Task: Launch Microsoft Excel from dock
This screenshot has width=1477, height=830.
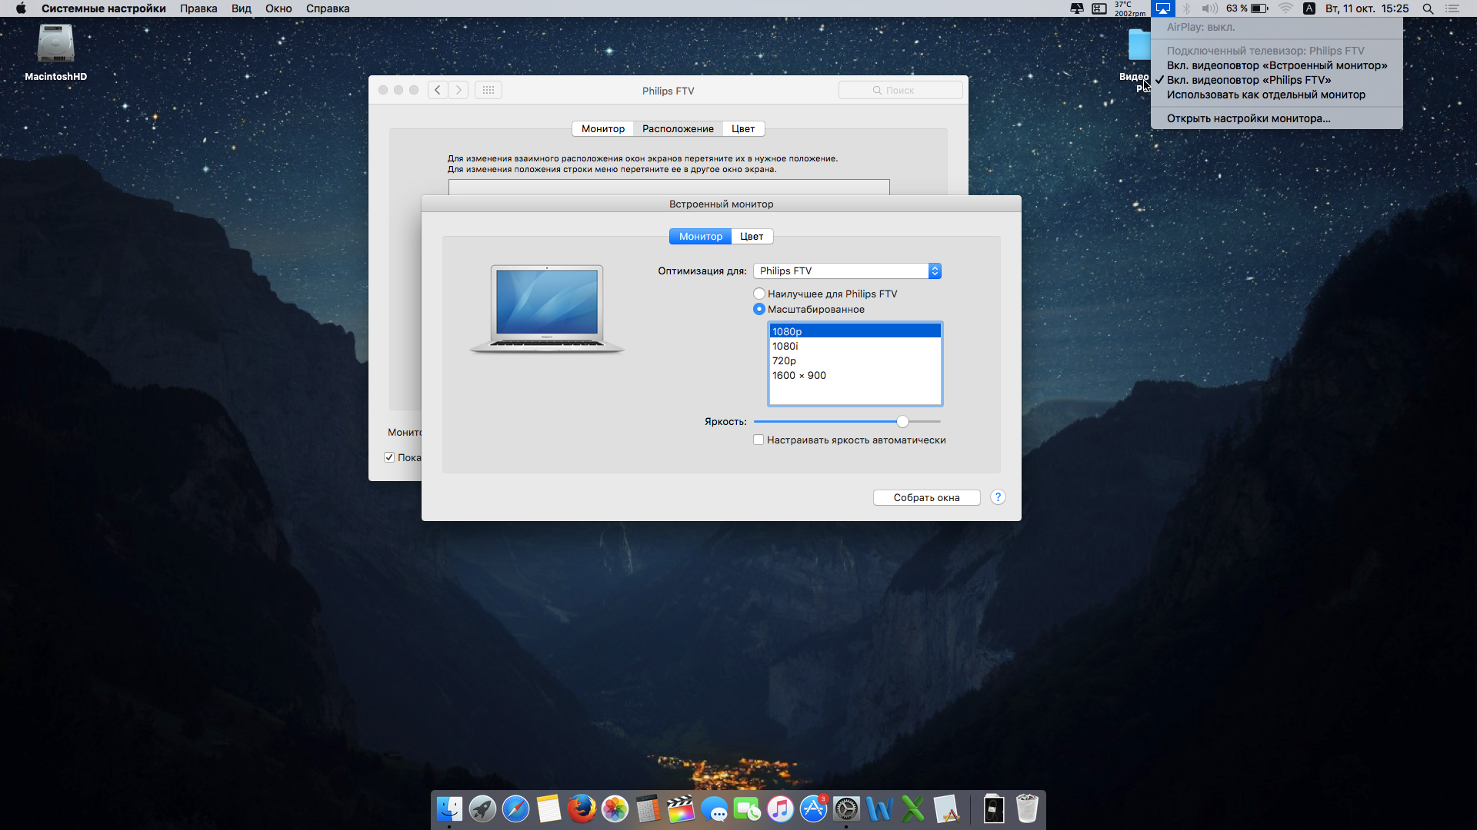Action: click(912, 808)
